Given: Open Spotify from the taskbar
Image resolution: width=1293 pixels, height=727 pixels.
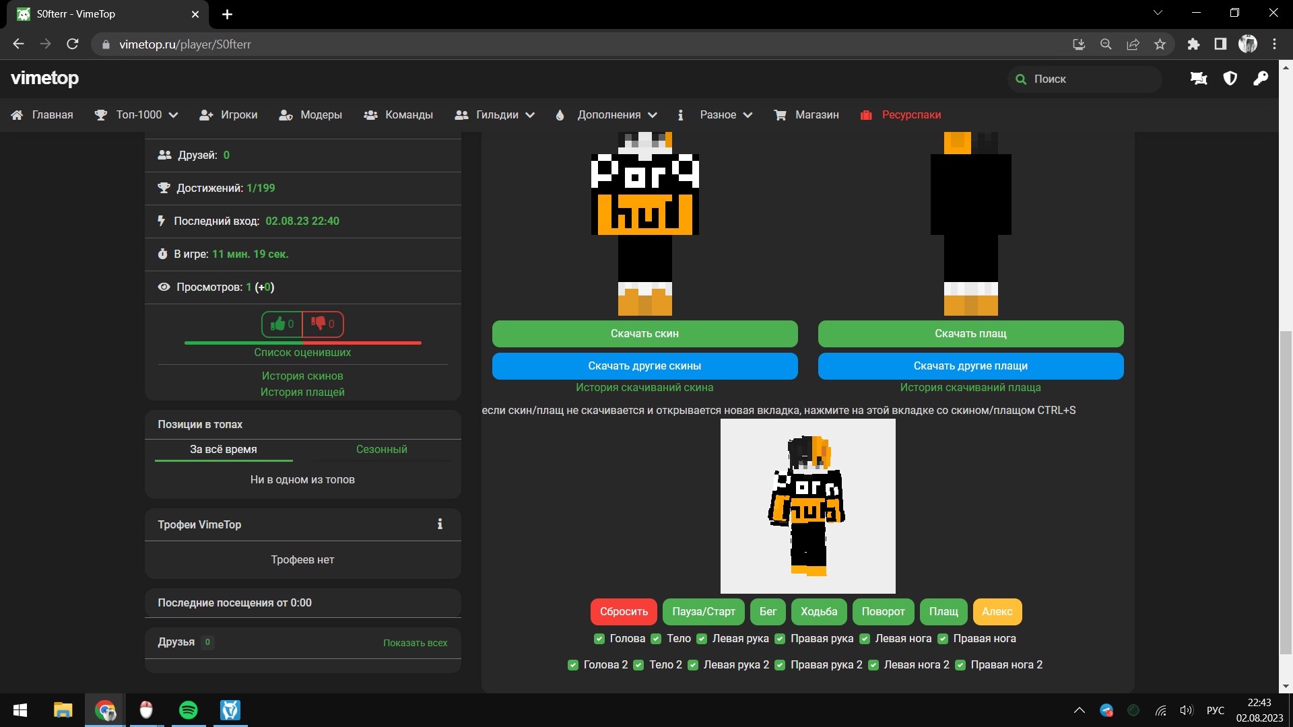Looking at the screenshot, I should (x=189, y=710).
